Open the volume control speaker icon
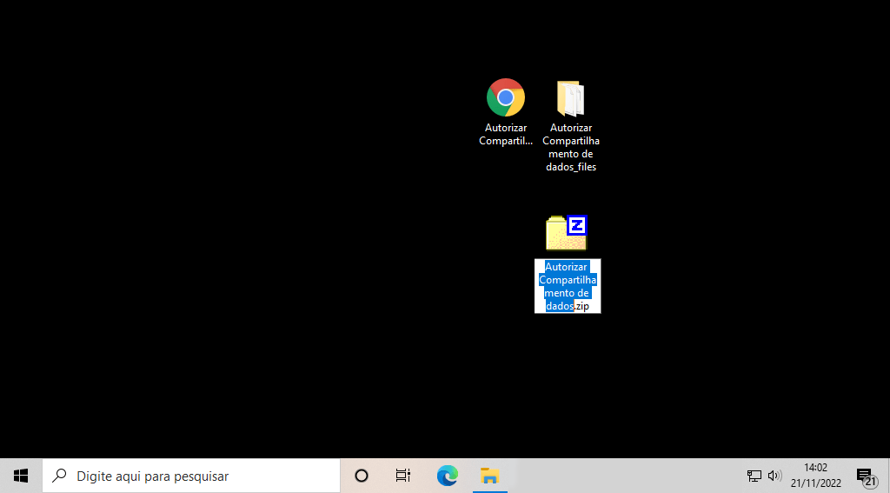The width and height of the screenshot is (890, 493). 774,476
